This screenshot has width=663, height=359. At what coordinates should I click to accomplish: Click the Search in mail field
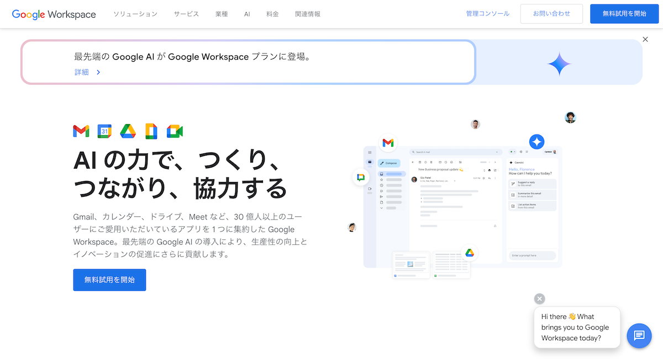click(456, 152)
